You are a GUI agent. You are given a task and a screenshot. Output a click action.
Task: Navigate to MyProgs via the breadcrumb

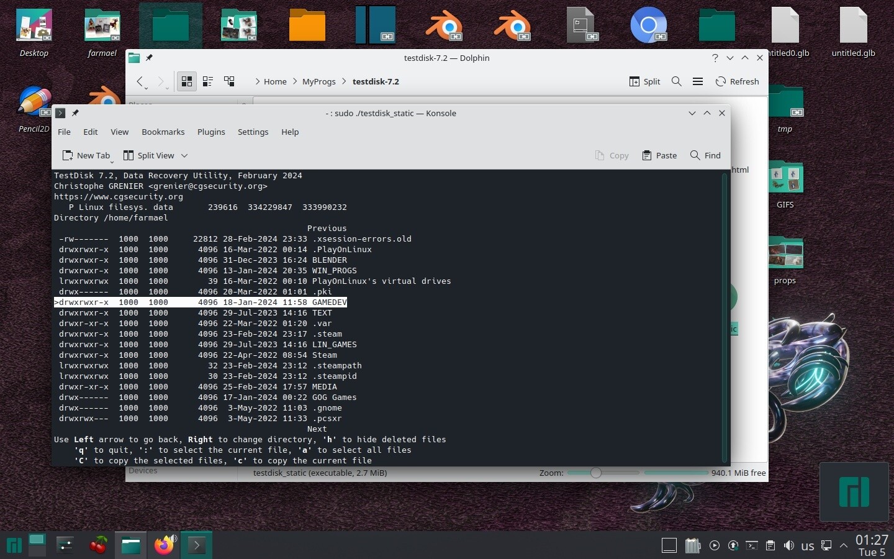(x=319, y=81)
